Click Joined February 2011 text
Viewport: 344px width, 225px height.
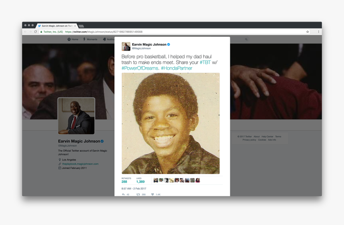74,168
